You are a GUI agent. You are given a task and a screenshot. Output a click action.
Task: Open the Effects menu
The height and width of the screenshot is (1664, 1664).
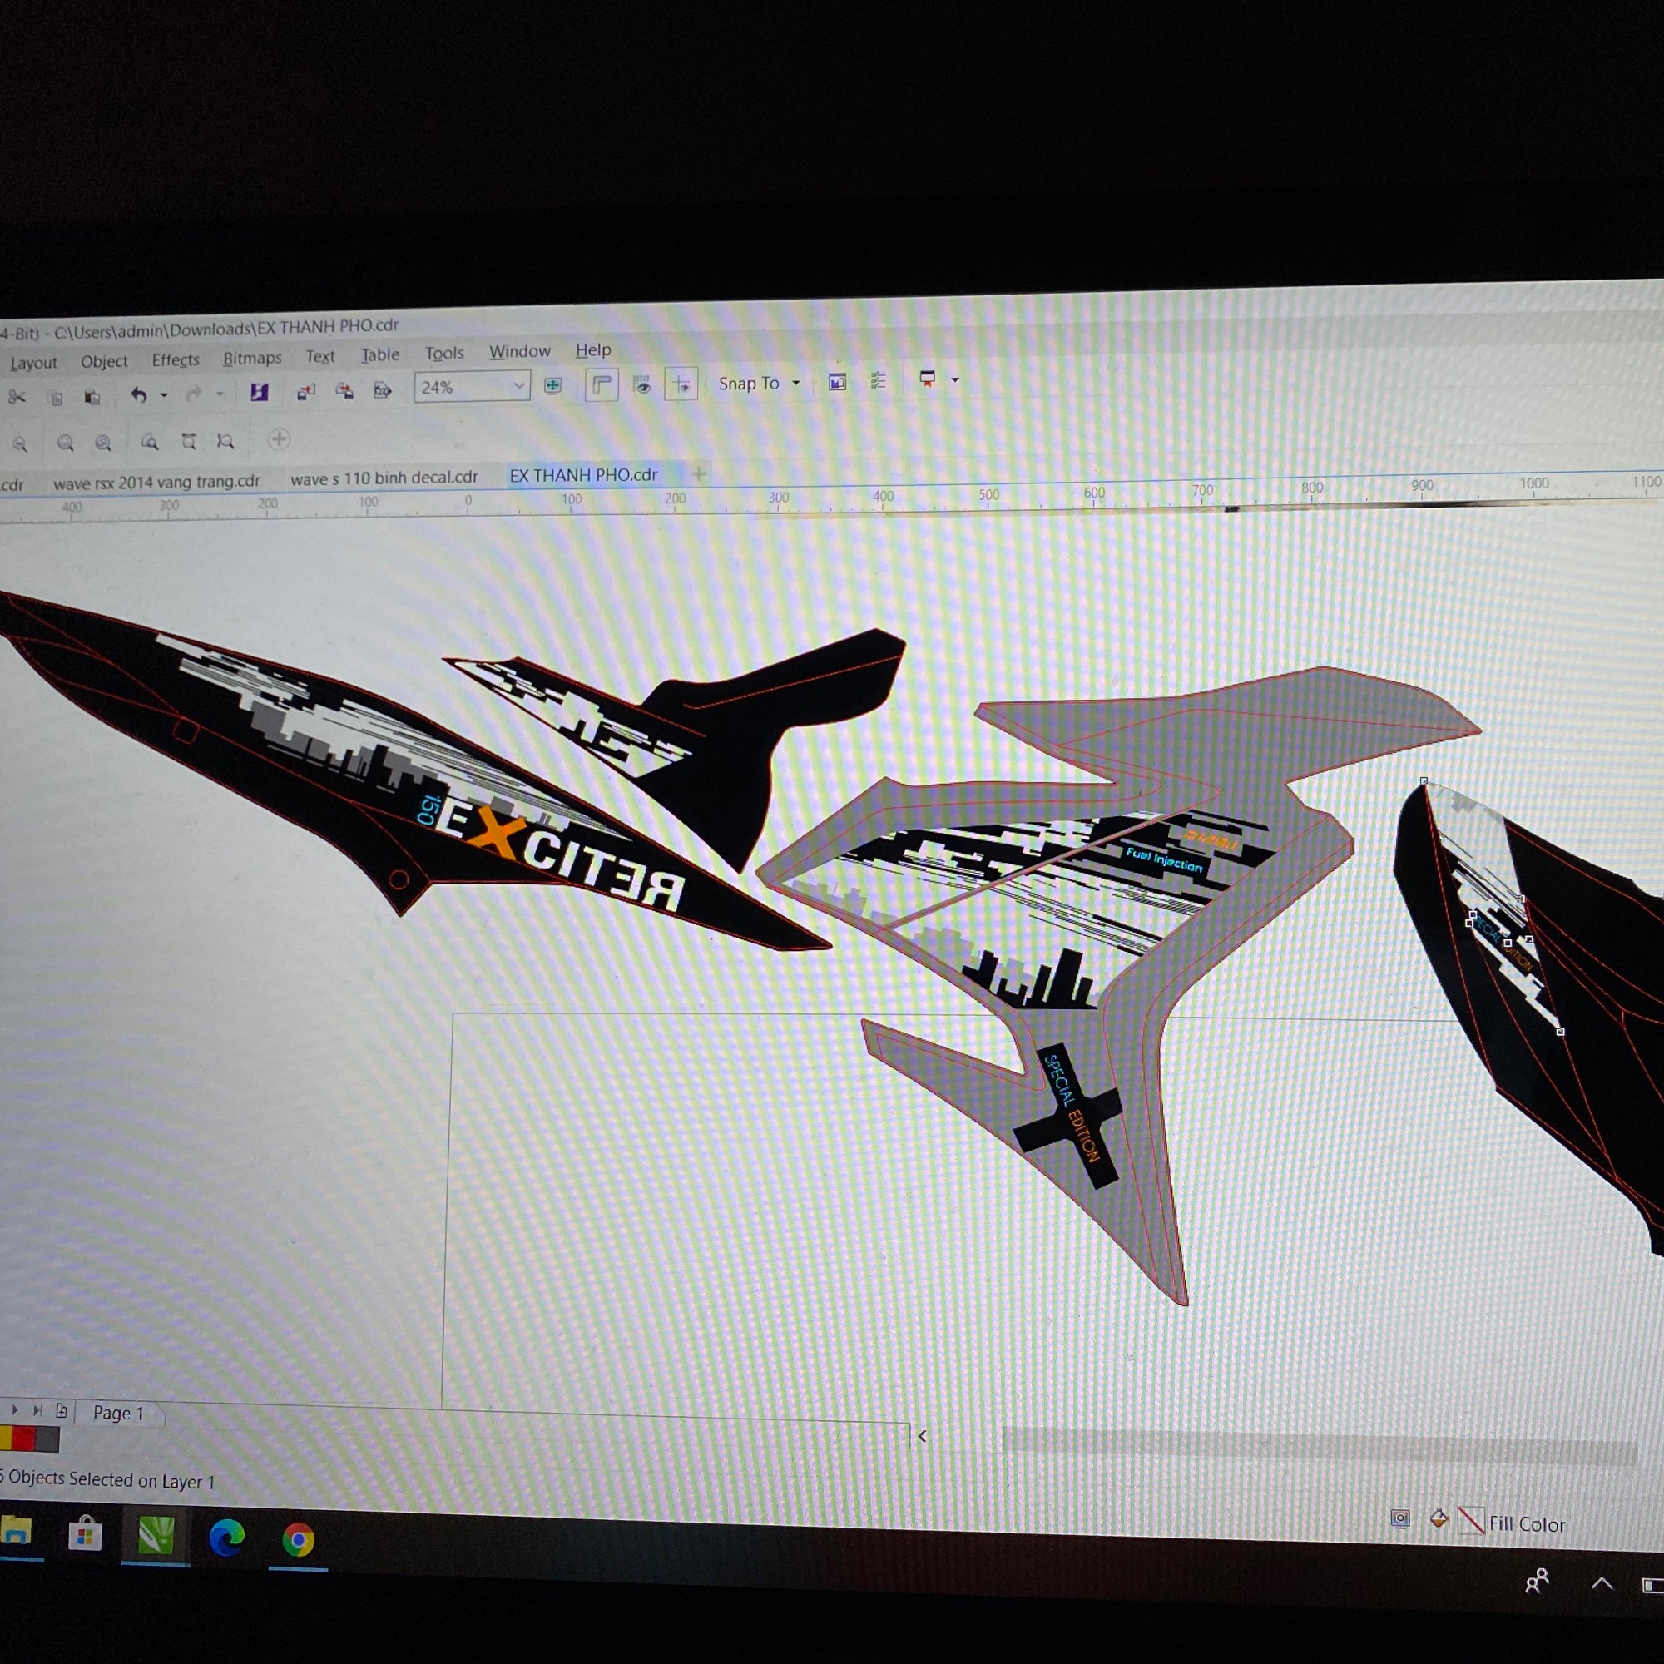pyautogui.click(x=176, y=359)
